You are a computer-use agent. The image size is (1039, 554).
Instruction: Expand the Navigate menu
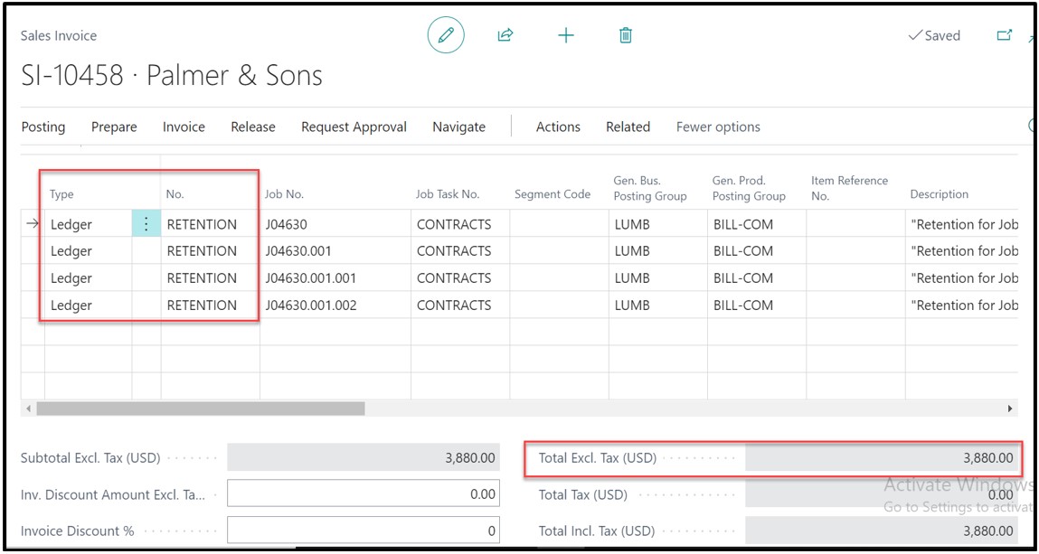(458, 127)
